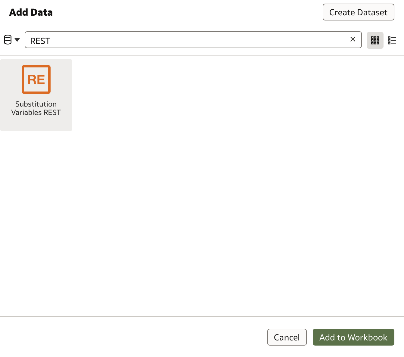This screenshot has width=404, height=357.
Task: Cancel the Add Data dialog
Action: click(x=287, y=337)
